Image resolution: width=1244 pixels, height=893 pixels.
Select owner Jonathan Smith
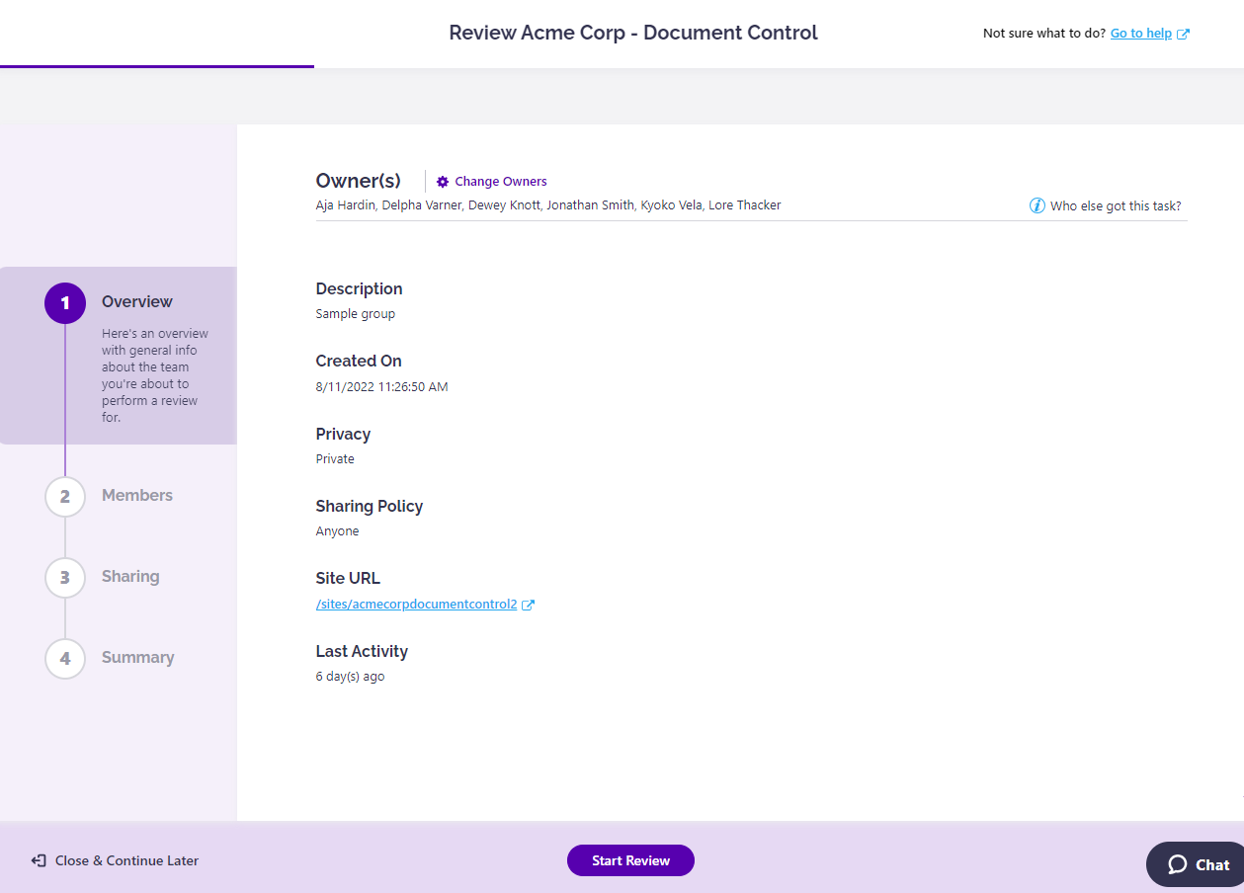point(591,204)
